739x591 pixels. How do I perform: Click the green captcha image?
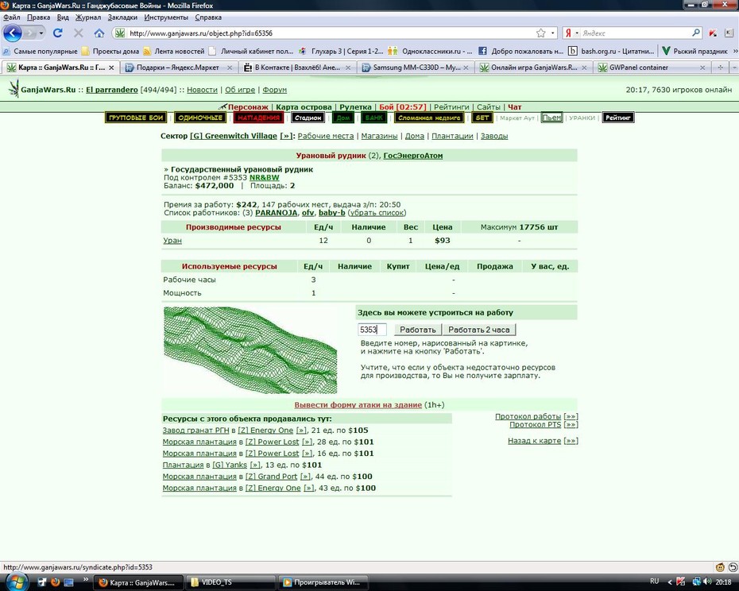[250, 350]
